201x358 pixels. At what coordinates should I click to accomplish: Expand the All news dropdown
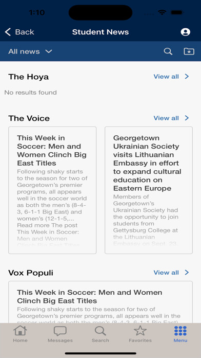click(30, 51)
